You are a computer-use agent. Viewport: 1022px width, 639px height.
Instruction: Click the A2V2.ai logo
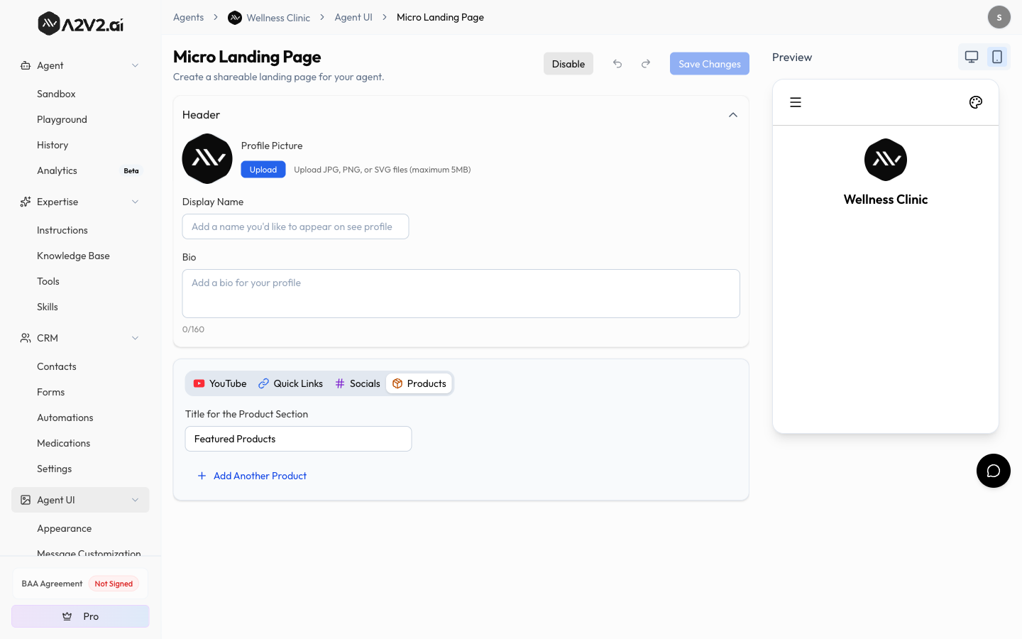[80, 24]
